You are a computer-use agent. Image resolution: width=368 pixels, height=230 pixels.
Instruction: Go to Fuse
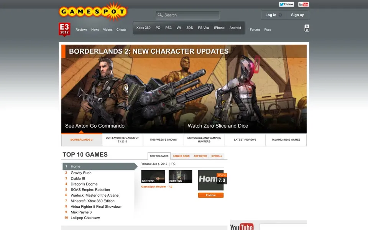click(268, 30)
